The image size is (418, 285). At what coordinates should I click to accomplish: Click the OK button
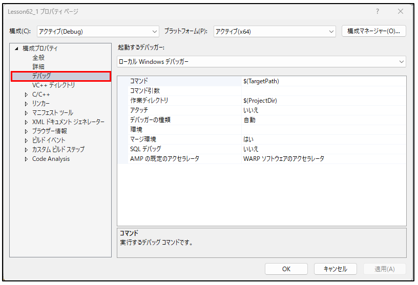click(x=286, y=269)
